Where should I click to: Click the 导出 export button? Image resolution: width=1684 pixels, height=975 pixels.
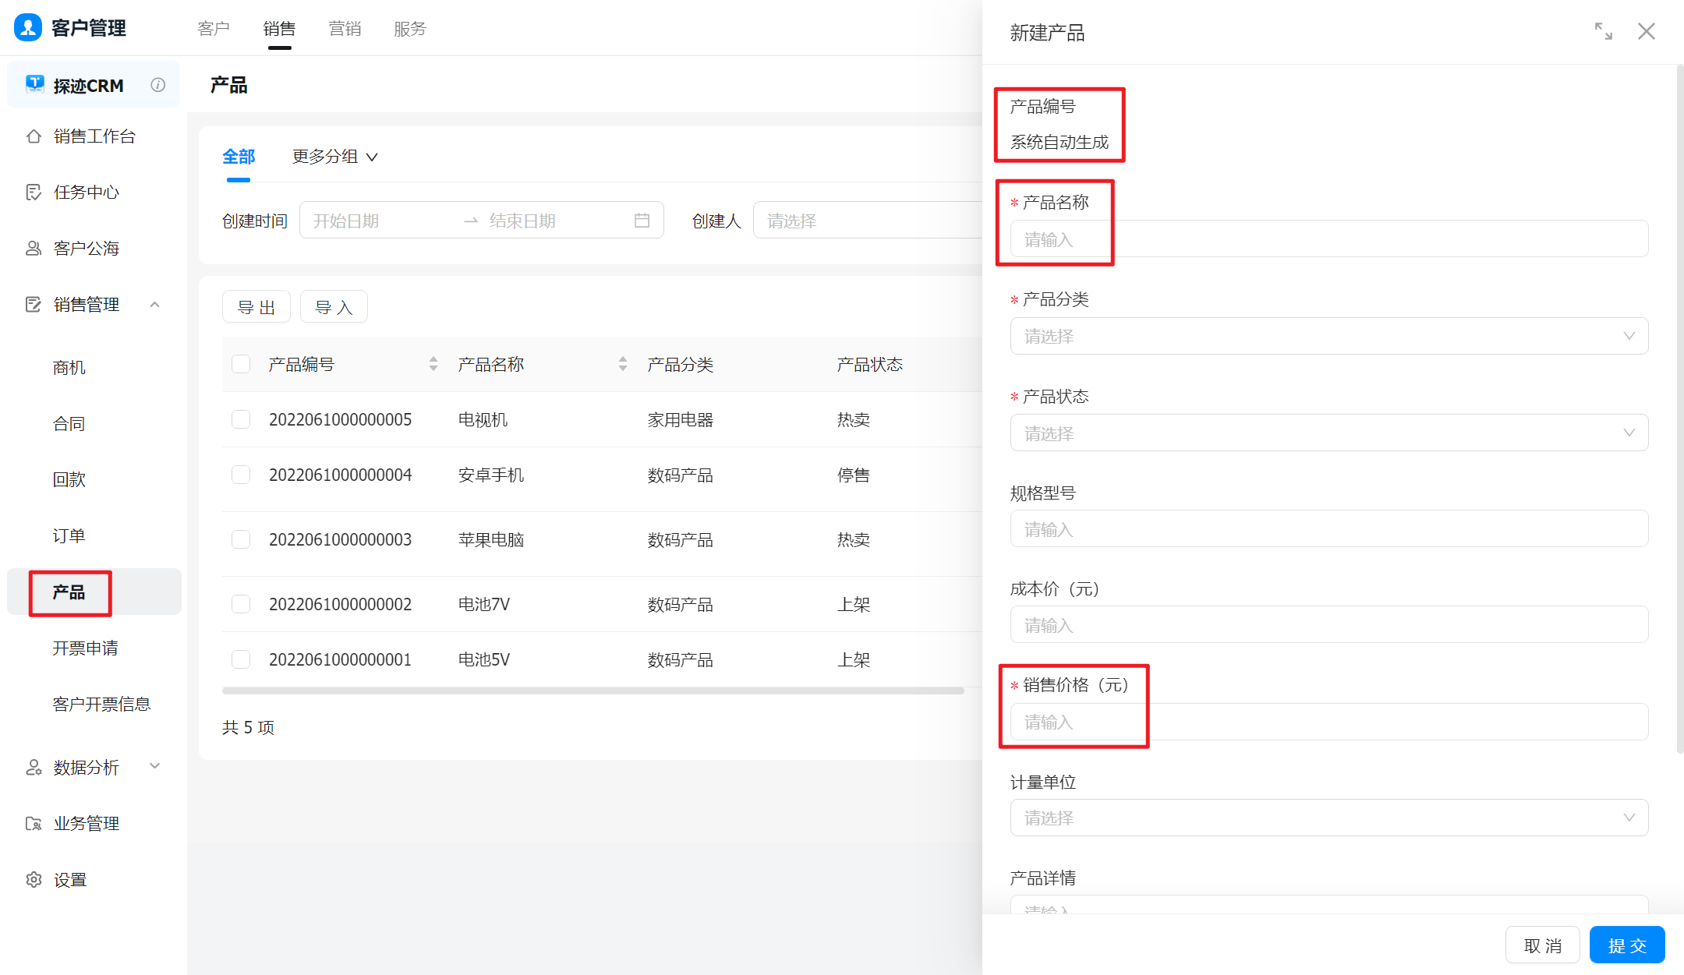point(256,307)
